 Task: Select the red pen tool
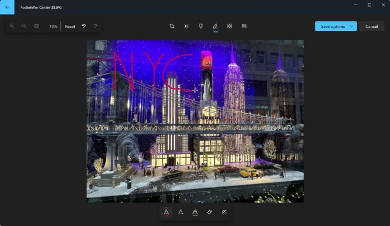[166, 212]
